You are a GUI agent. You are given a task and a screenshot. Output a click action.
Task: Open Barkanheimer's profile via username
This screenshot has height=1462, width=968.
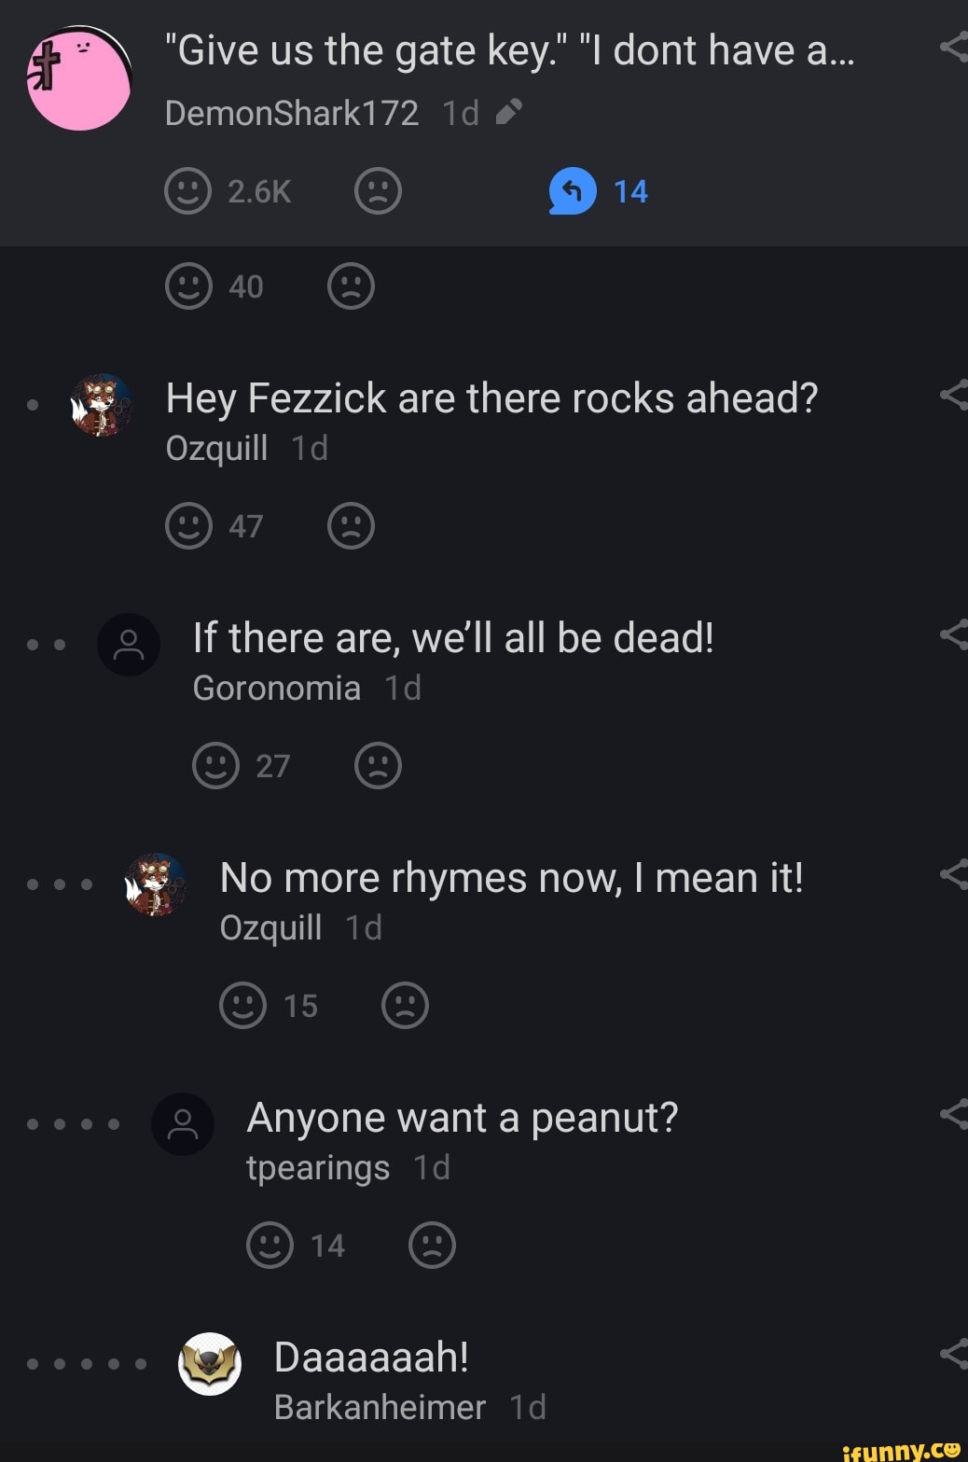(380, 1407)
